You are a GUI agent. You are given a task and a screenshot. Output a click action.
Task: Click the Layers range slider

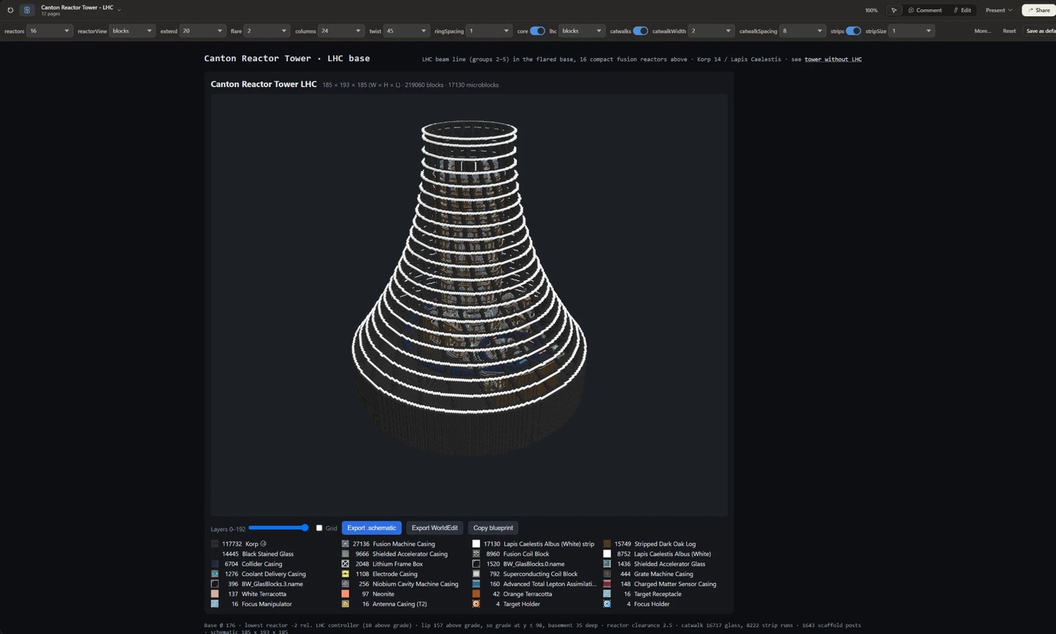coord(279,528)
